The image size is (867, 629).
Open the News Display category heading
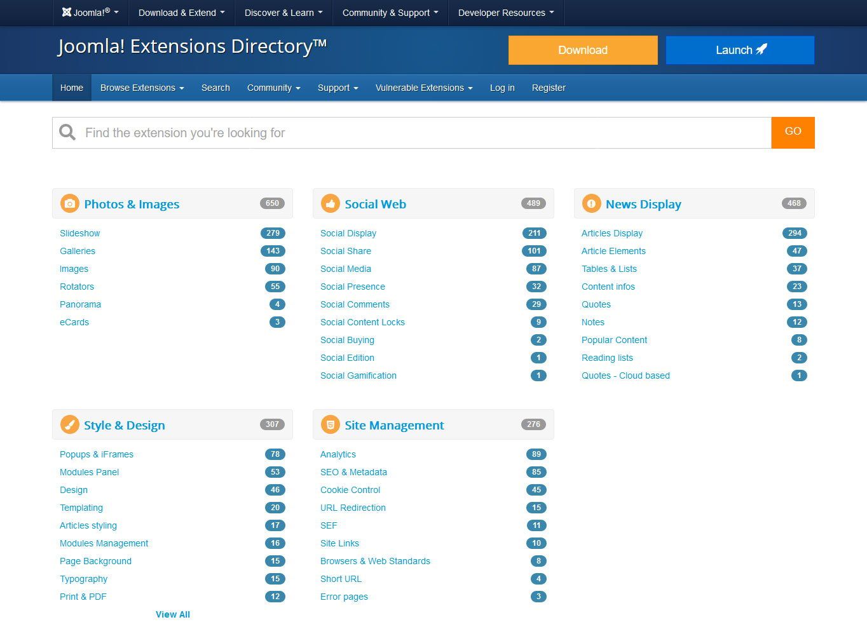pyautogui.click(x=643, y=204)
